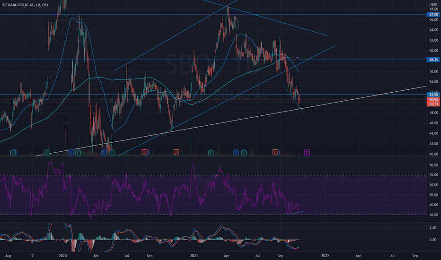Click the Aug label on time axis
The width and height of the screenshot is (441, 260).
pyautogui.click(x=8, y=256)
